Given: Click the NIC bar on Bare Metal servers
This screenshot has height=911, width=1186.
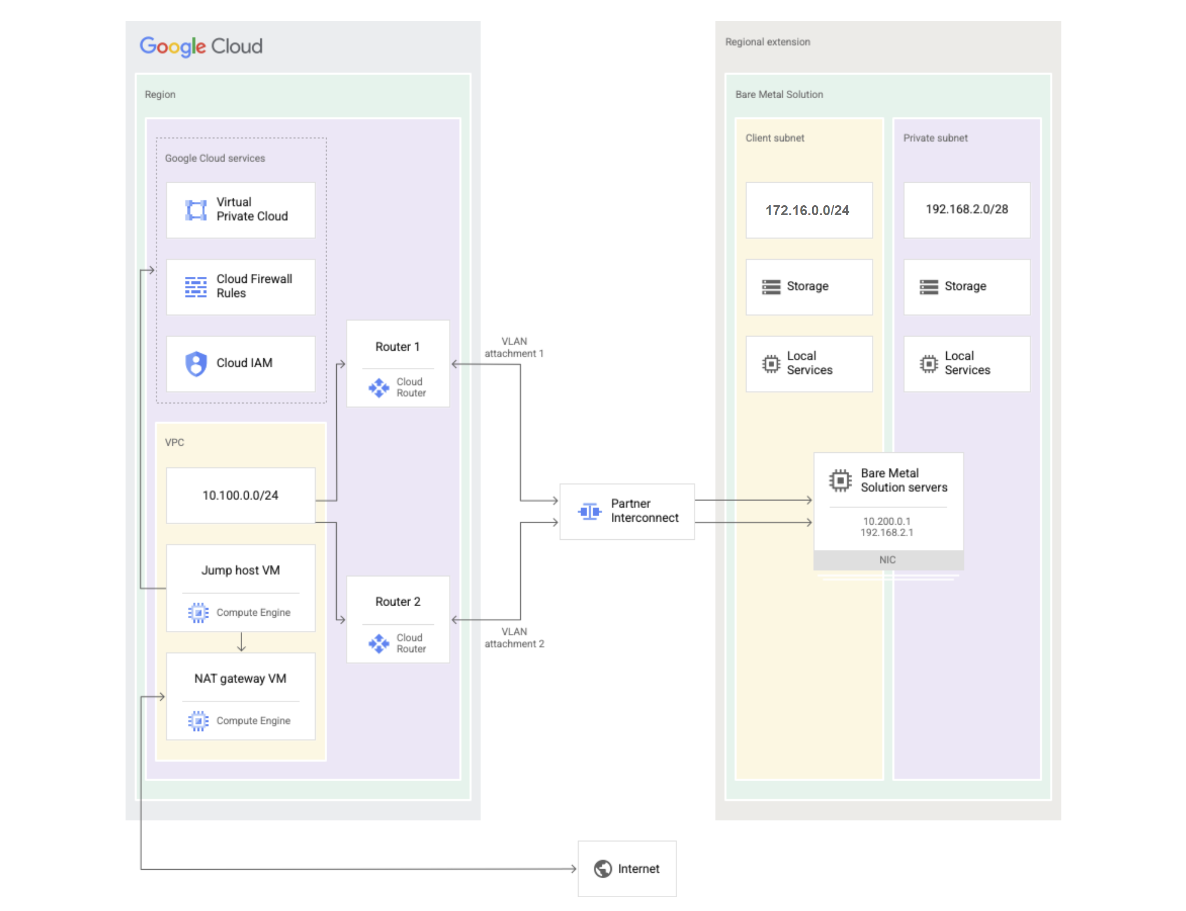Looking at the screenshot, I should coord(888,560).
